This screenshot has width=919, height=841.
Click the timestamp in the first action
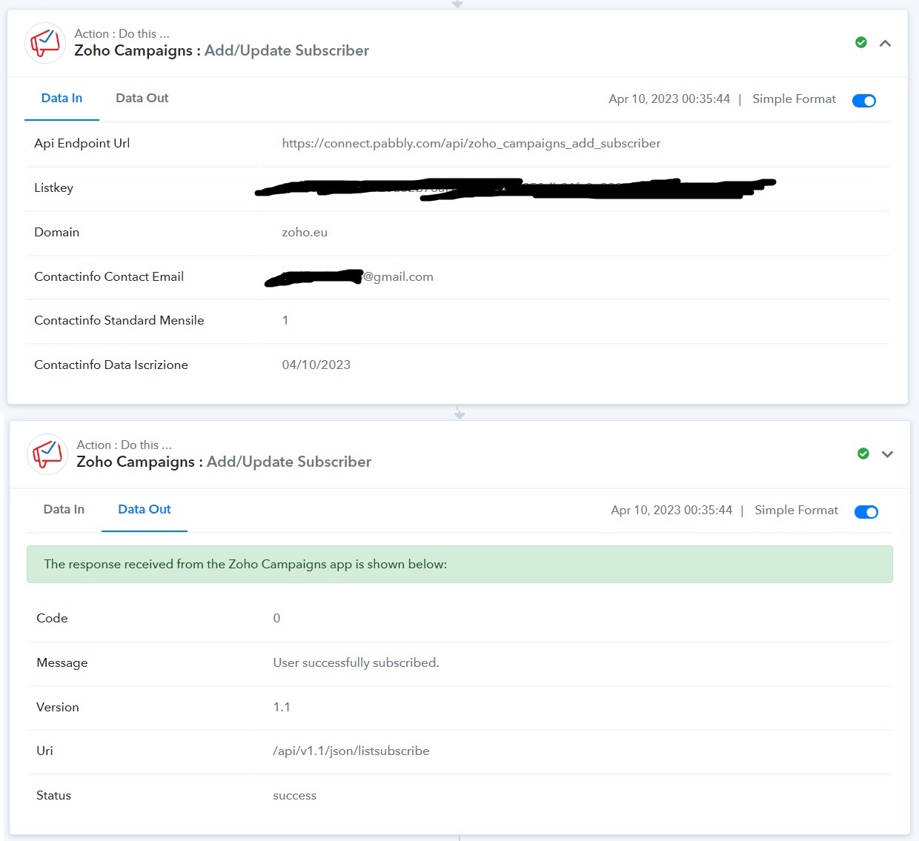(669, 99)
